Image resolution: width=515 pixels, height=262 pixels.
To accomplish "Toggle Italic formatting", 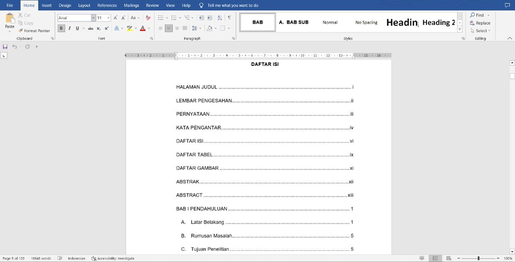I will [x=69, y=28].
